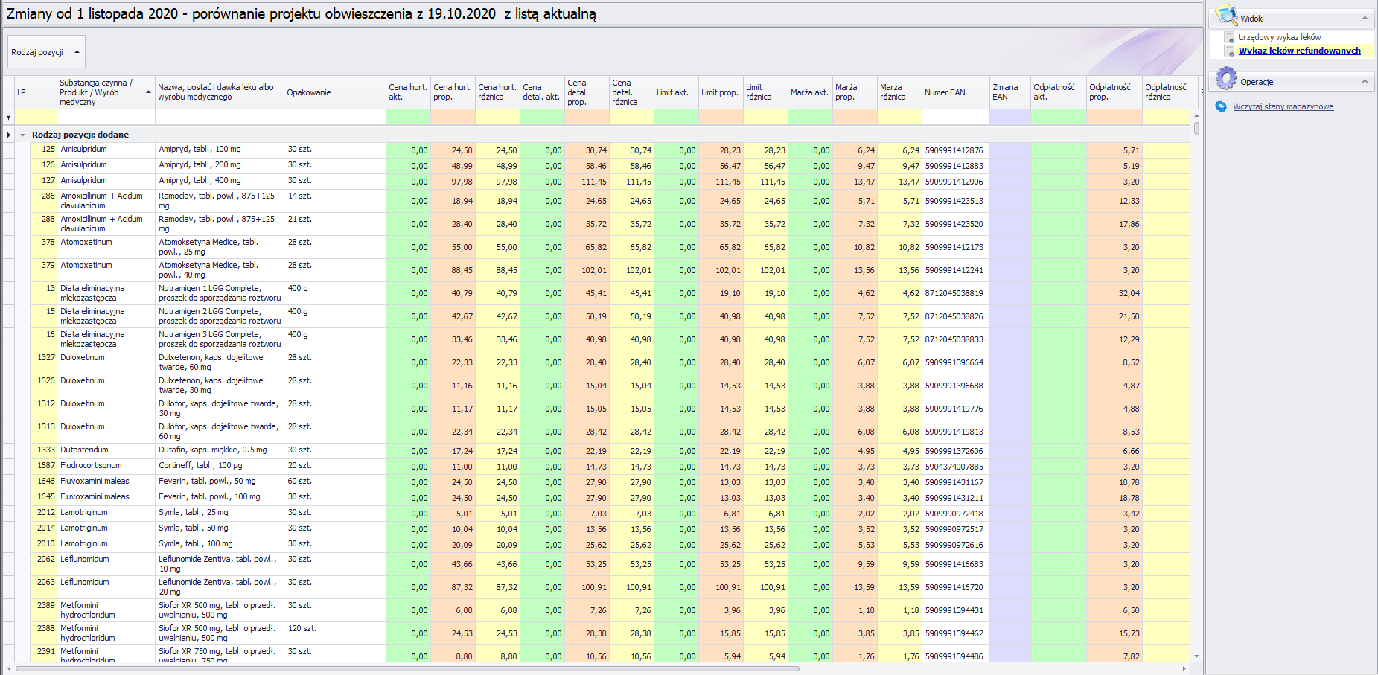Click the Rodzaj pozycji grouping button
The width and height of the screenshot is (1378, 675).
point(46,52)
